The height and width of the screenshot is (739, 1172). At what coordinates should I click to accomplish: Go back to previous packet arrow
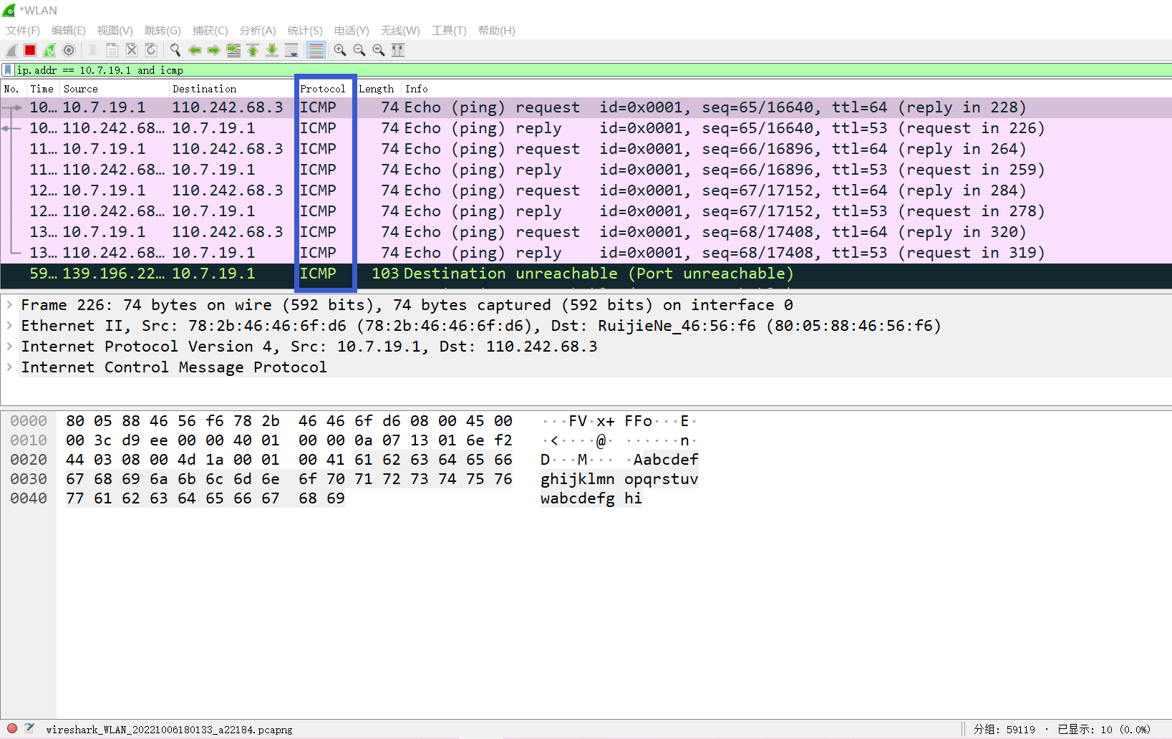(x=194, y=50)
